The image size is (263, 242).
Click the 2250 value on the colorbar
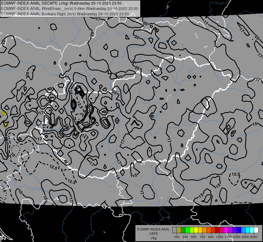[x=237, y=237]
